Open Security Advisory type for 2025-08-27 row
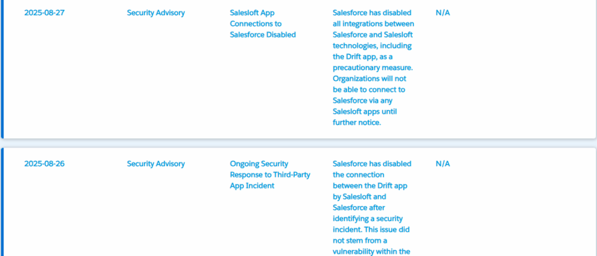597x256 pixels. tap(156, 13)
